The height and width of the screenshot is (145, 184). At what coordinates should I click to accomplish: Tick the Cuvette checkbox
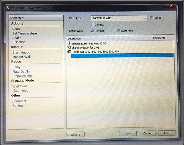[93, 25]
